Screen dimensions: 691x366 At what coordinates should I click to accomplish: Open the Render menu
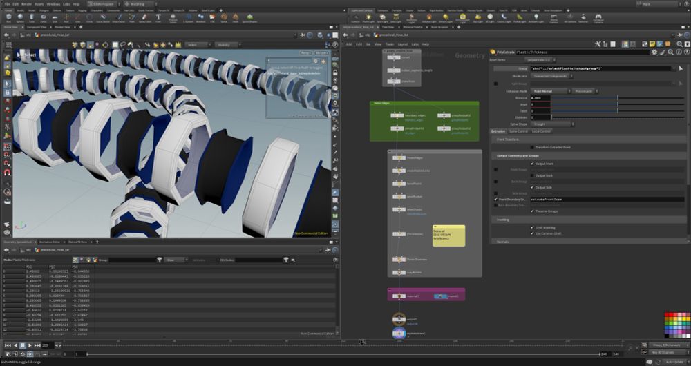pos(27,4)
